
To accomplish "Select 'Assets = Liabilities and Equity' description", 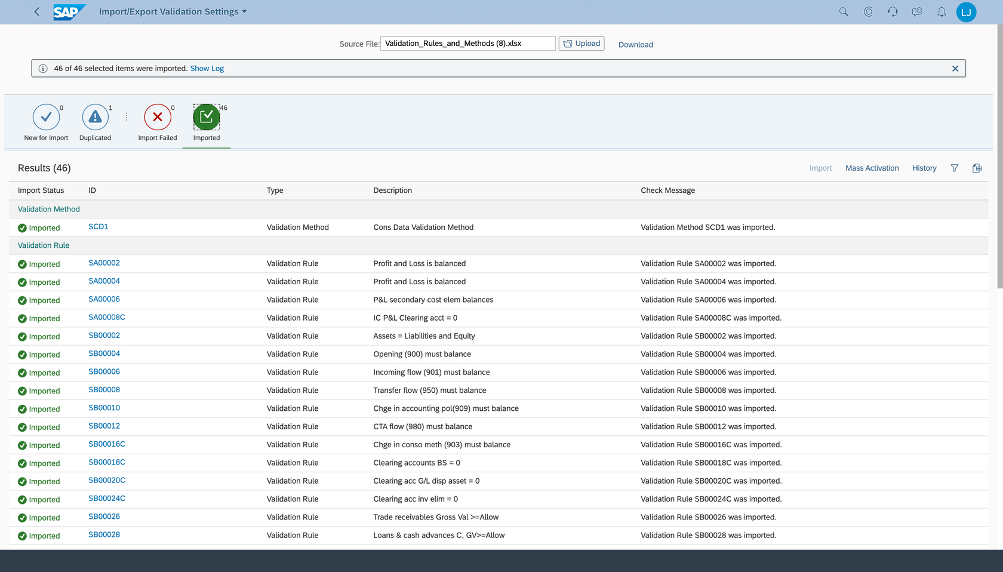I will [424, 336].
